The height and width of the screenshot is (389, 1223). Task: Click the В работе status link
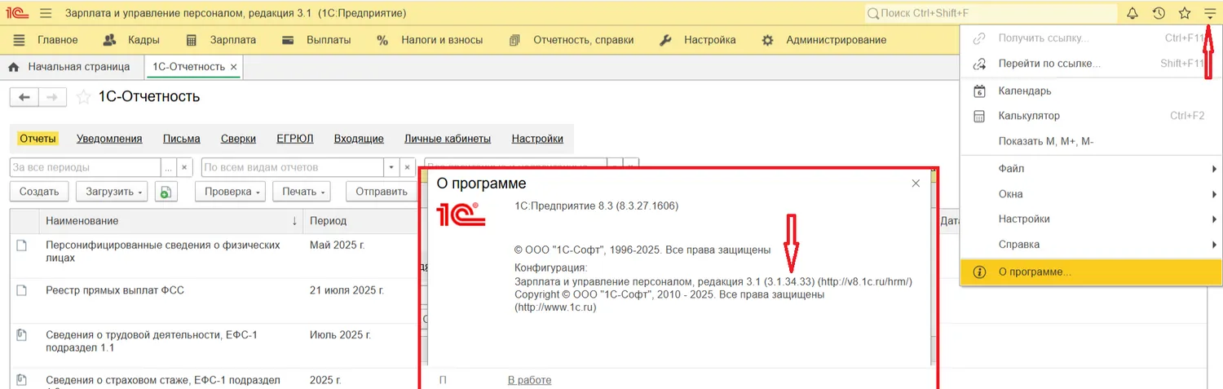(529, 380)
